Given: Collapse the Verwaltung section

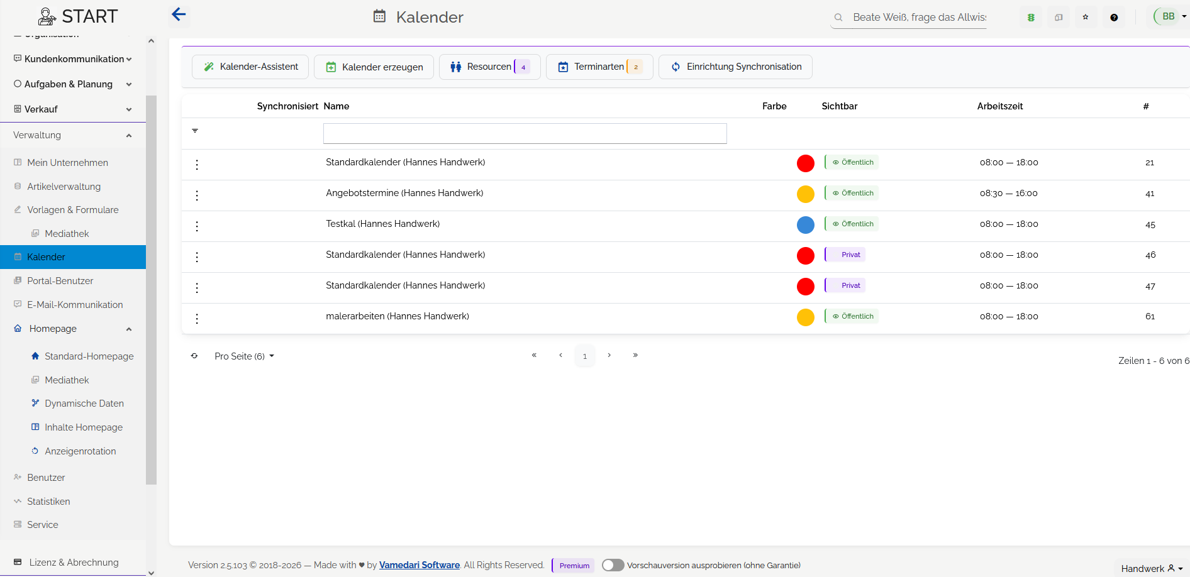Looking at the screenshot, I should tap(73, 135).
